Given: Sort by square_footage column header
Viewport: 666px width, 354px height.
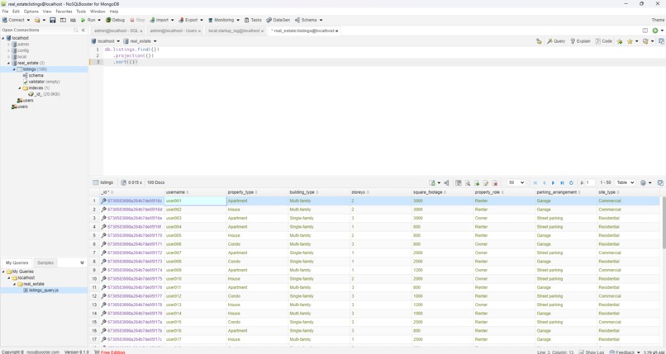Looking at the screenshot, I should pos(442,192).
